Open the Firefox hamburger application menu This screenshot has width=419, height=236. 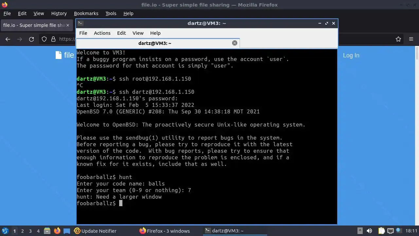pos(411,39)
